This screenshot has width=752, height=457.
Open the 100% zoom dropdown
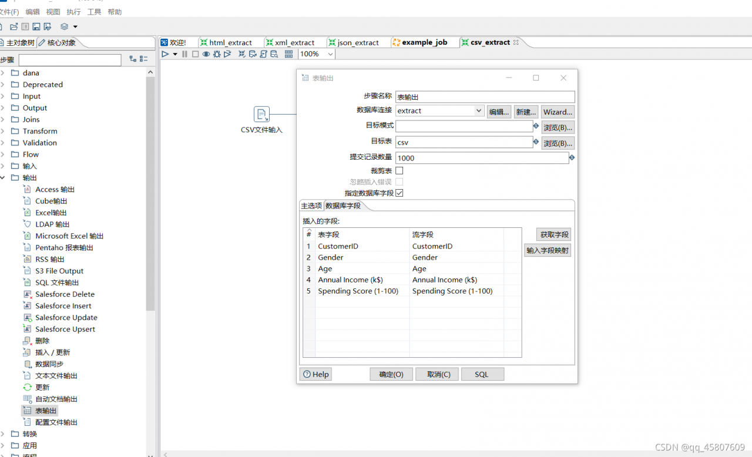click(x=330, y=54)
